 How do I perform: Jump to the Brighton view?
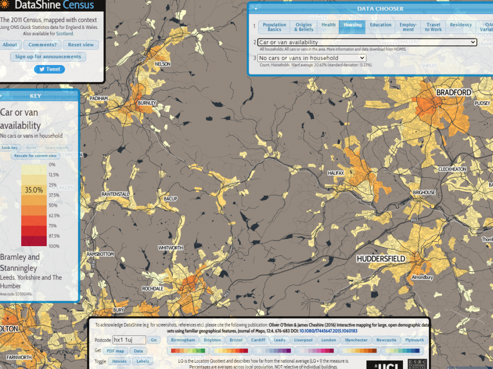[212, 340]
